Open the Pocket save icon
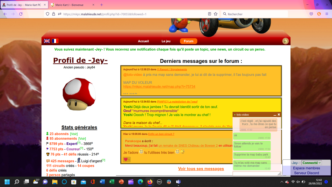The image size is (332, 187). tap(311, 14)
